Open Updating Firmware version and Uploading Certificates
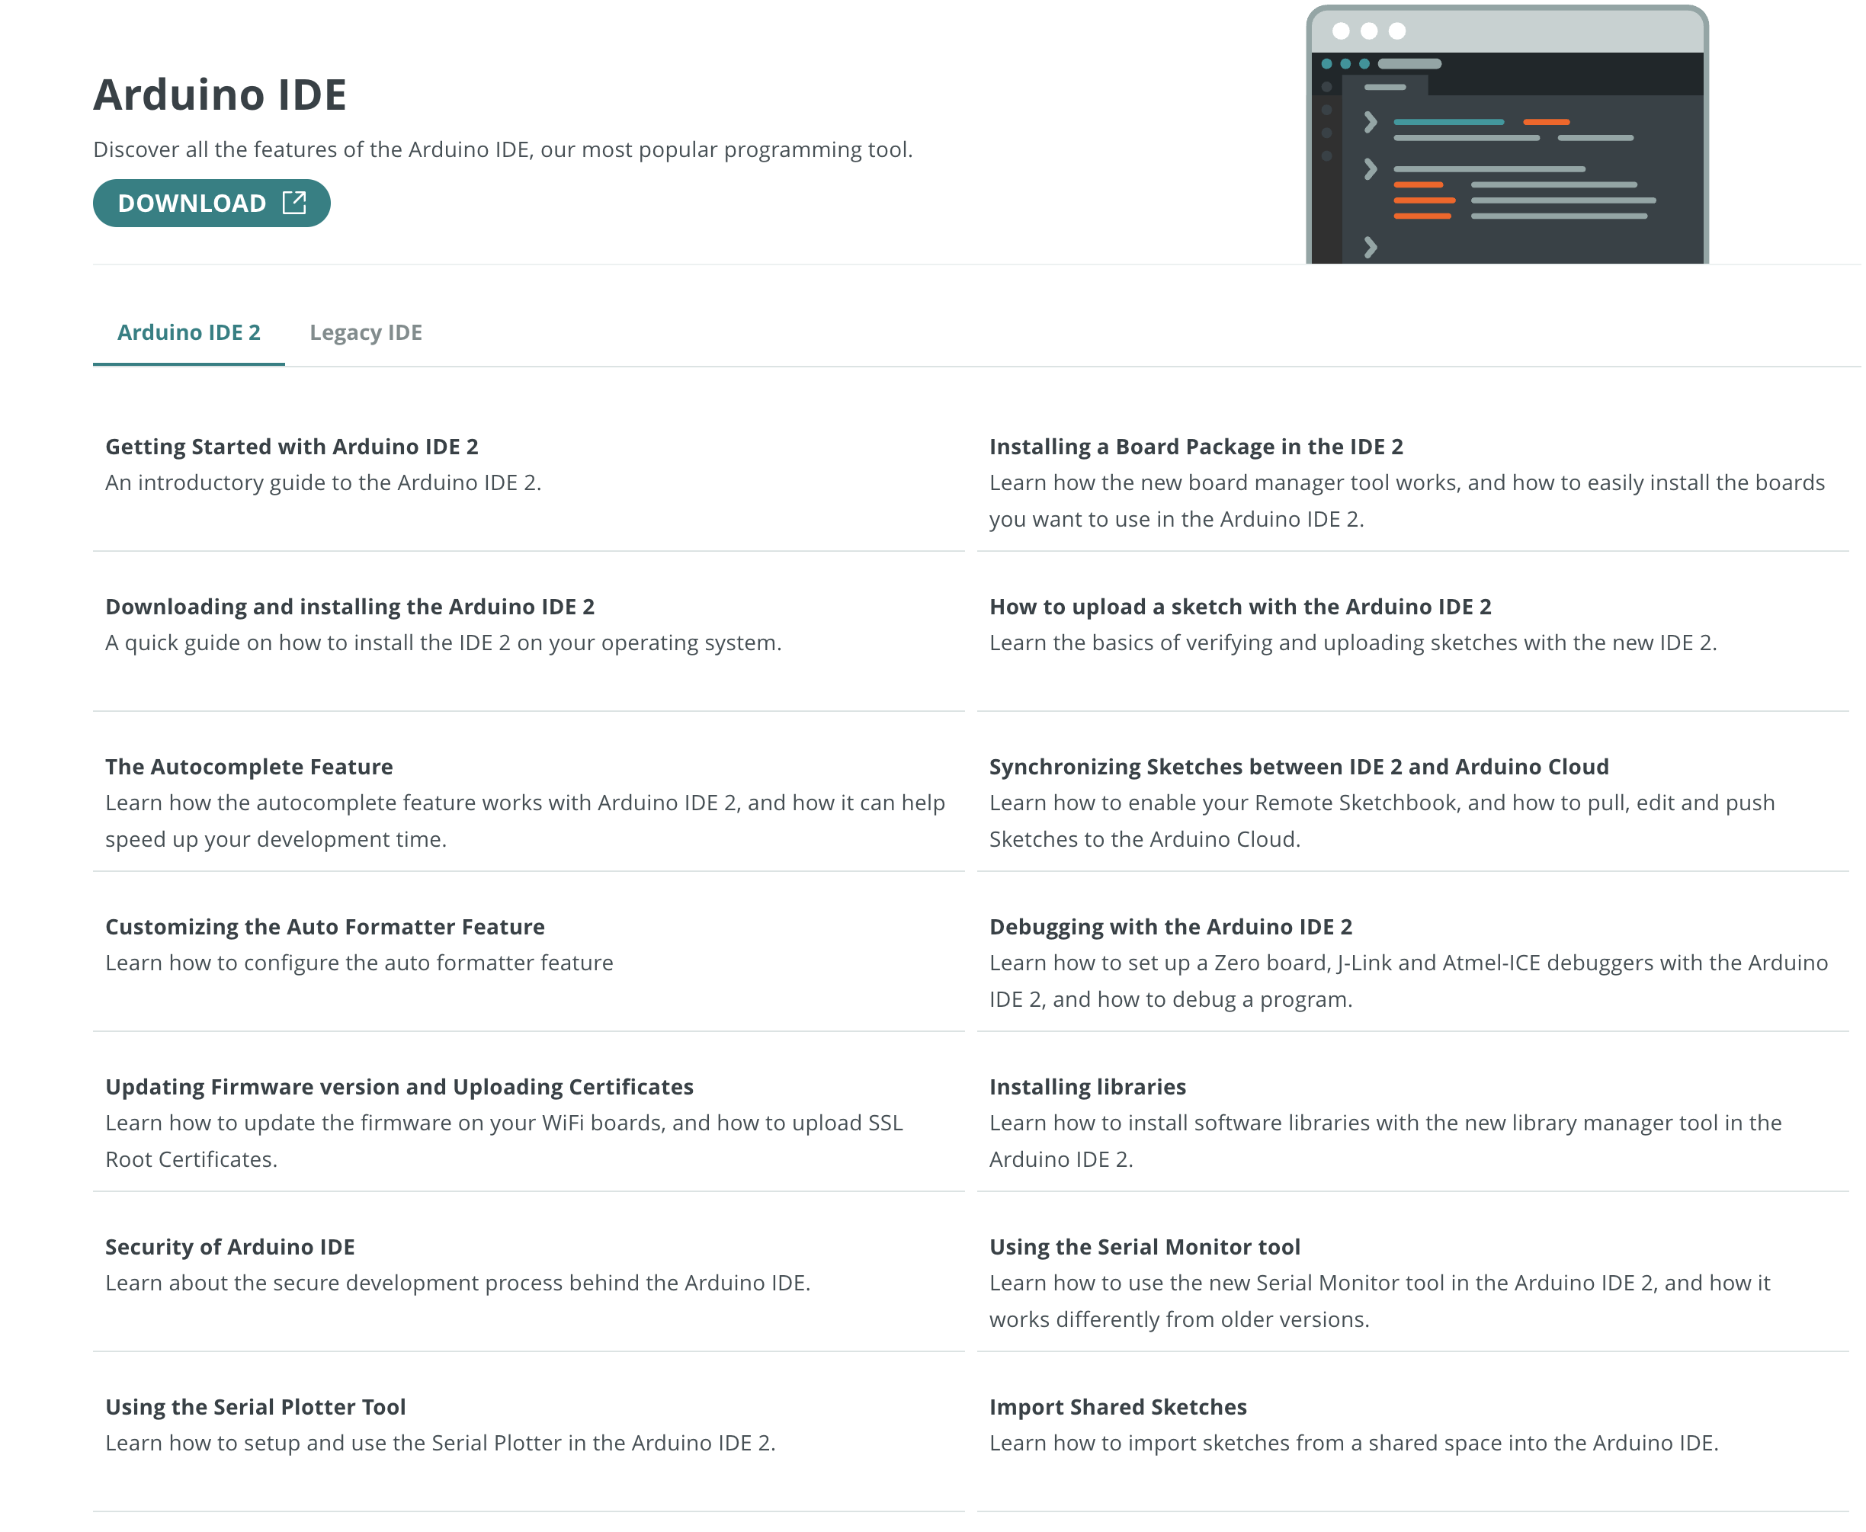This screenshot has height=1532, width=1866. click(399, 1087)
